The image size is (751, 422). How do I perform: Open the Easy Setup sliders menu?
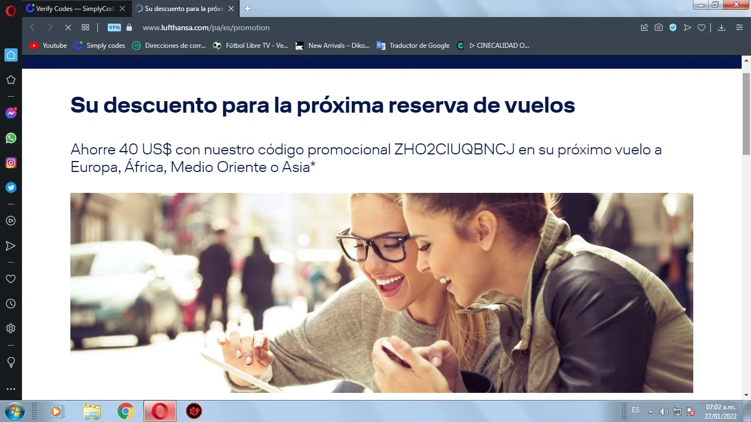(739, 27)
